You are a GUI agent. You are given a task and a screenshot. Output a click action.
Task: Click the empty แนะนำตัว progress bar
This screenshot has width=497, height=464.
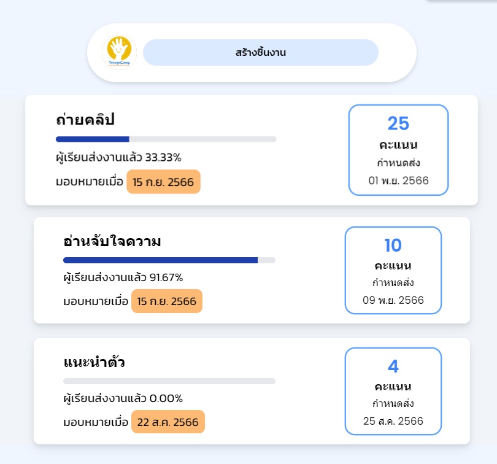(x=169, y=381)
